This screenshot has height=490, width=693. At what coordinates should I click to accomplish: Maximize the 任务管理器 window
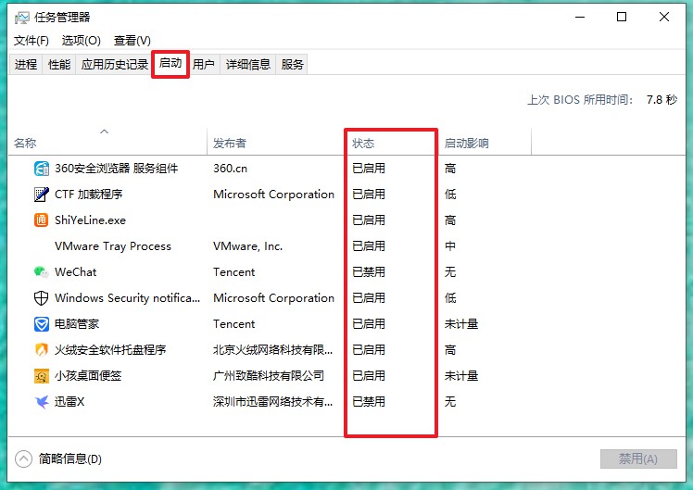point(622,18)
